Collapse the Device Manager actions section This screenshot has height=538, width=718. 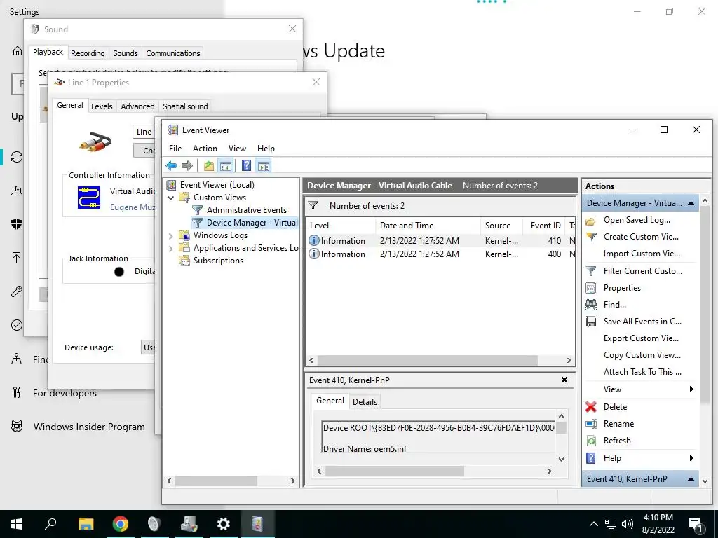[691, 203]
